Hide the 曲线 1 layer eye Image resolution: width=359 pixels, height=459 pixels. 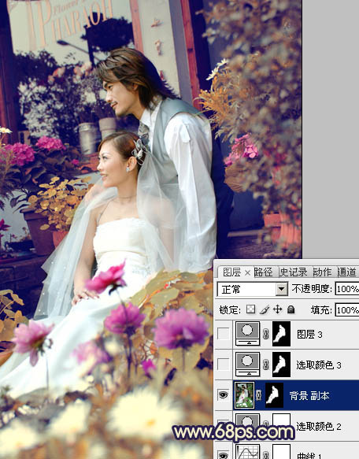tap(223, 455)
